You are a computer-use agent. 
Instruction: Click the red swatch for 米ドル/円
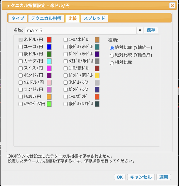pyautogui.click(x=49, y=40)
